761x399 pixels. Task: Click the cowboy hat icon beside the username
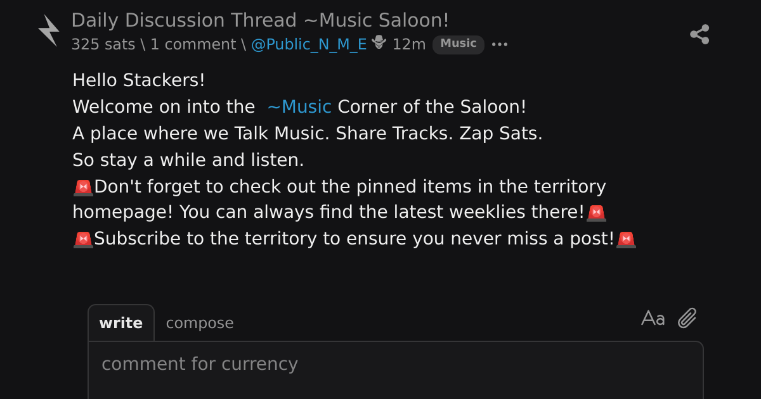click(x=379, y=43)
